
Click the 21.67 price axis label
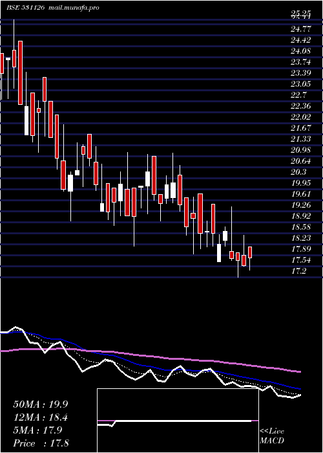click(x=301, y=127)
